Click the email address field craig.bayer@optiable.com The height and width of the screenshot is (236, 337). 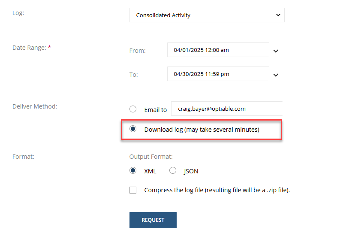coord(227,109)
